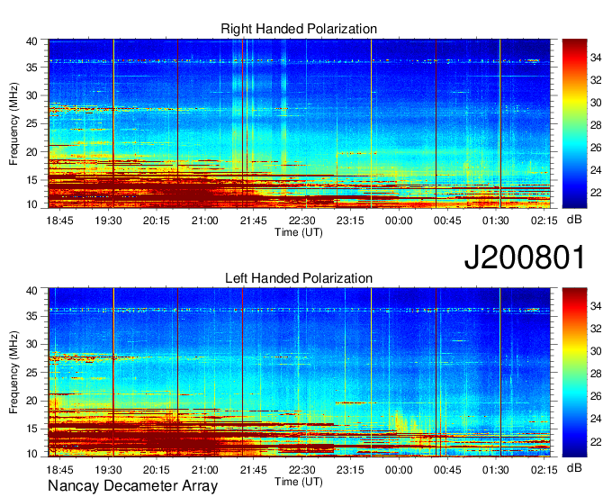The height and width of the screenshot is (497, 612).
Task: Click 01:30 tick on Right Handed time axis
Action: point(495,221)
